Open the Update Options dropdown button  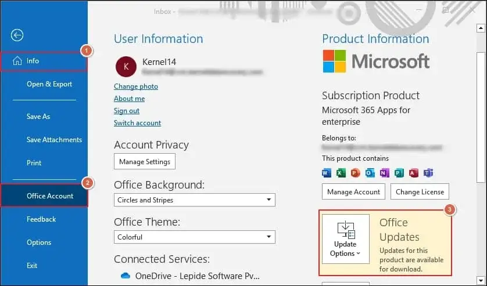tap(346, 239)
